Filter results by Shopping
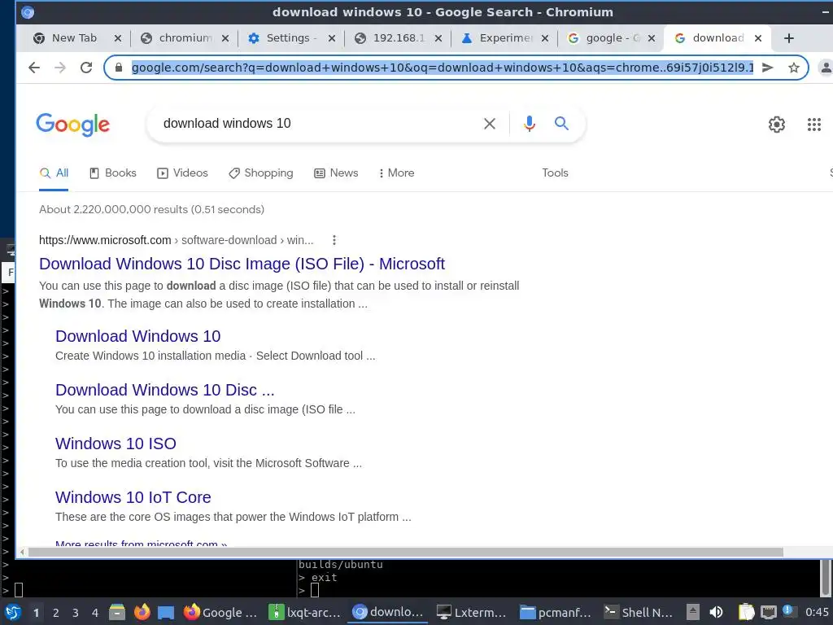Viewport: 833px width, 625px height. click(x=261, y=173)
